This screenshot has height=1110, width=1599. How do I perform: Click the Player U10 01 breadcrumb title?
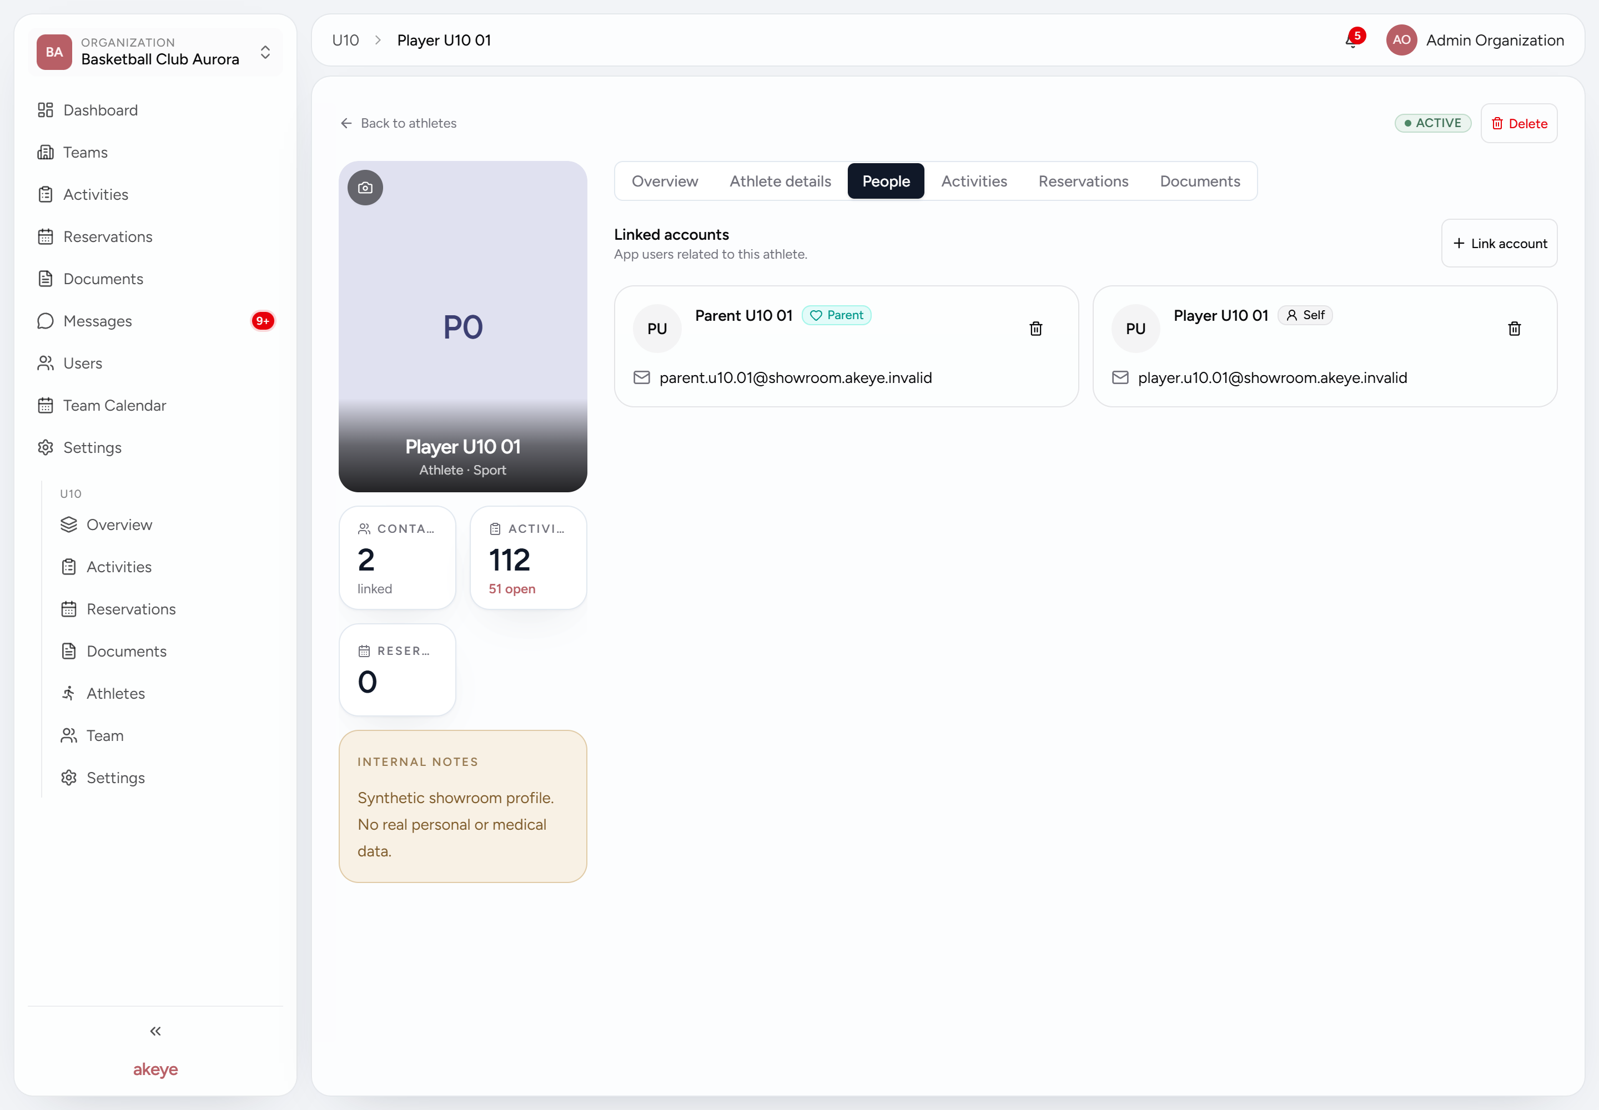(x=444, y=41)
